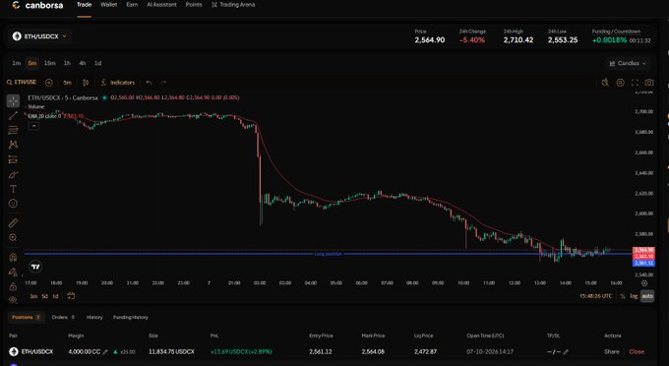Close the ETH/USDCX position

(x=637, y=352)
